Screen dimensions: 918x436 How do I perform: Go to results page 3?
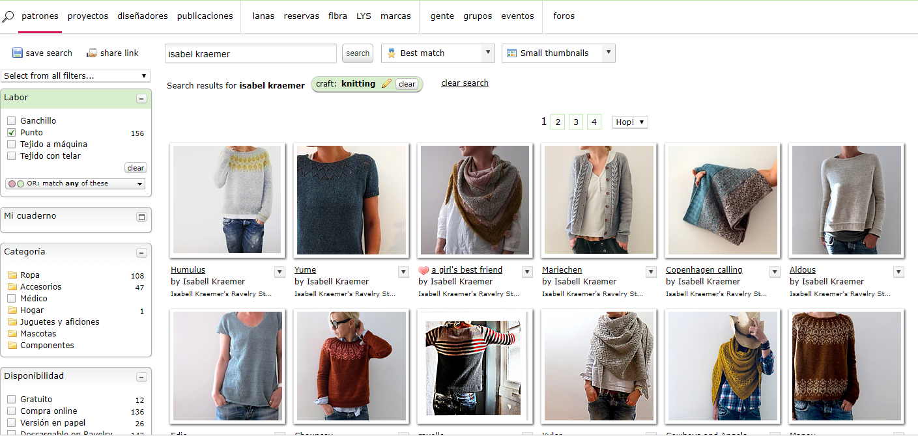(x=575, y=122)
